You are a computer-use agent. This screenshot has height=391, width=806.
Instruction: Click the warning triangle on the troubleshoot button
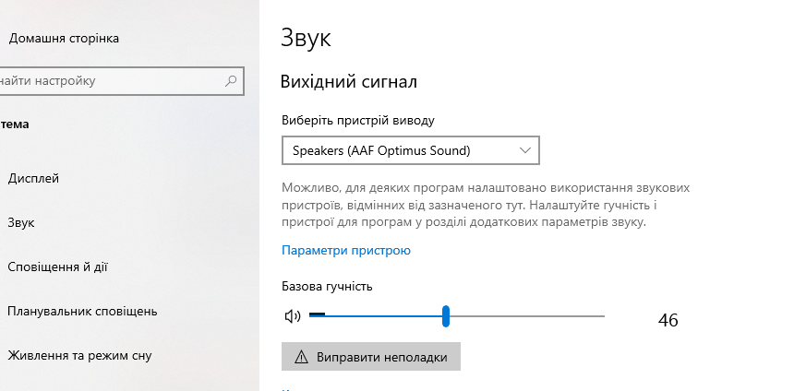pyautogui.click(x=301, y=357)
